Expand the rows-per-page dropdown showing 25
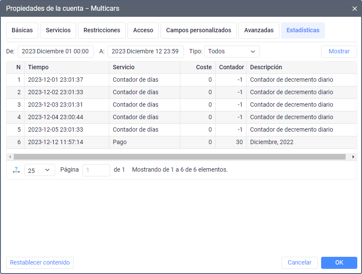This screenshot has width=362, height=274. [40, 170]
